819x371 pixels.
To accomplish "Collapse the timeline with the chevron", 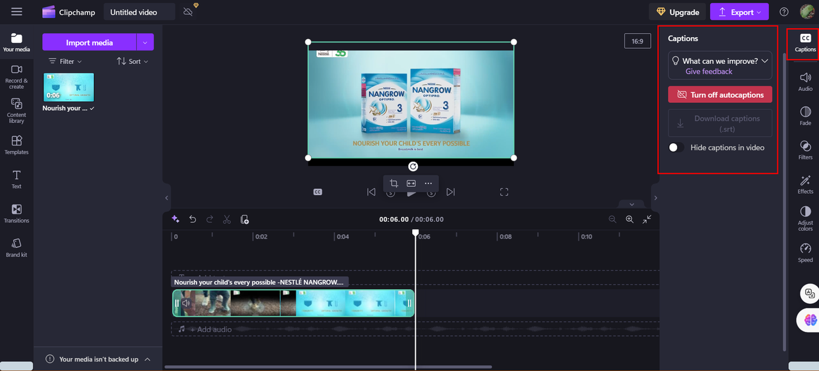I will coord(632,205).
